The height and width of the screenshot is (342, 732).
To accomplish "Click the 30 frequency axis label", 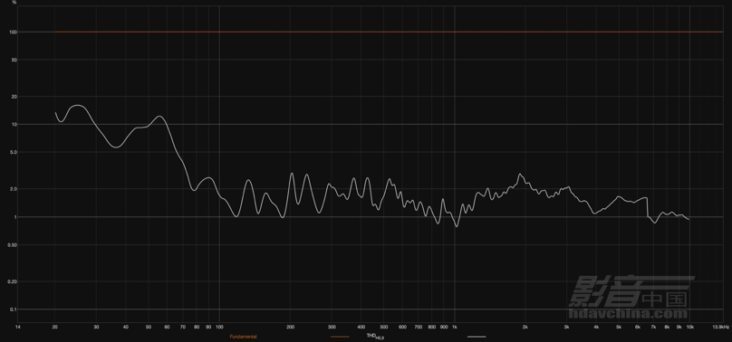I will pyautogui.click(x=96, y=328).
